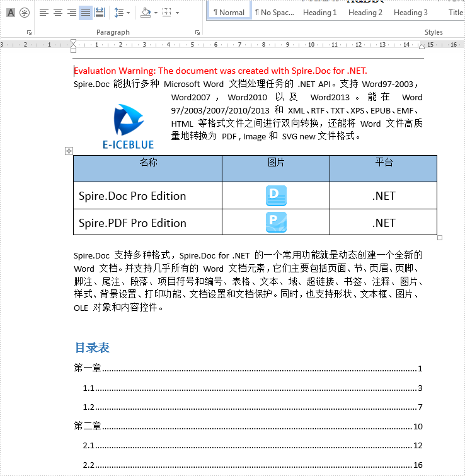Apply the Heading 1 style
The image size is (465, 476).
click(319, 13)
